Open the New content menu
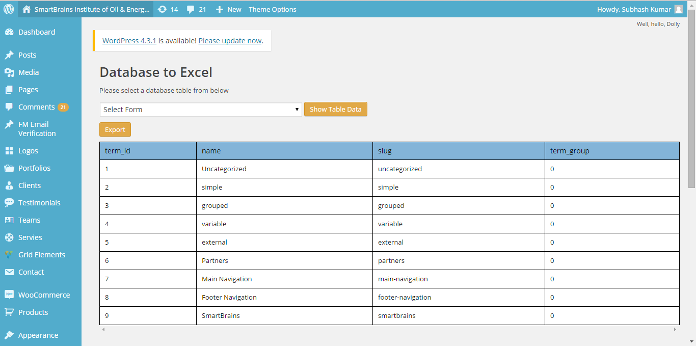The image size is (696, 346). (x=228, y=9)
